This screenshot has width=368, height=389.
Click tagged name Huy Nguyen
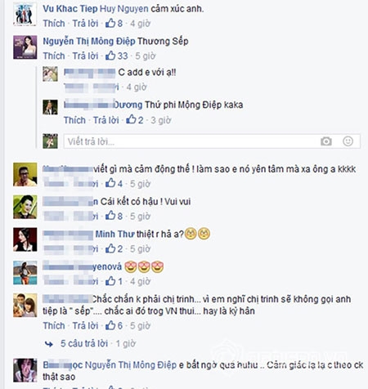coord(124,9)
